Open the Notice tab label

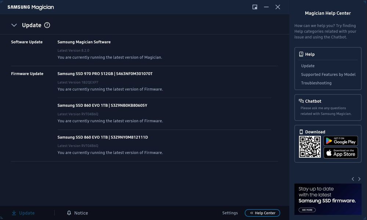[81, 213]
